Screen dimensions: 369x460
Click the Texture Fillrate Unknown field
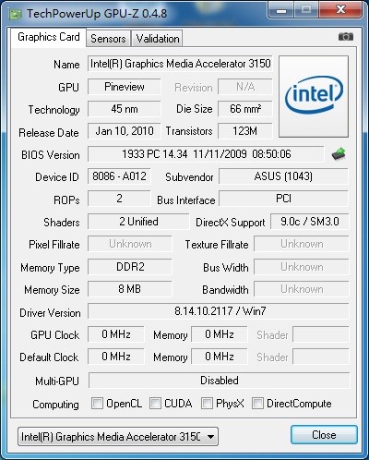(x=302, y=244)
